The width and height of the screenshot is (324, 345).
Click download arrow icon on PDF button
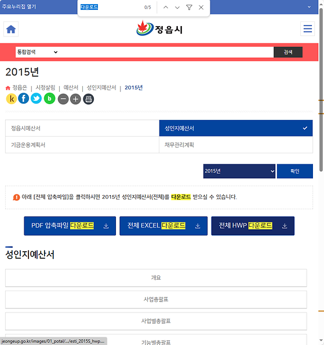pyautogui.click(x=106, y=226)
